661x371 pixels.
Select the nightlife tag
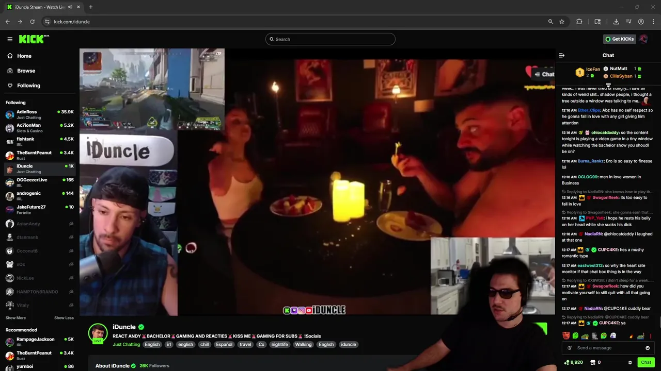(279, 344)
